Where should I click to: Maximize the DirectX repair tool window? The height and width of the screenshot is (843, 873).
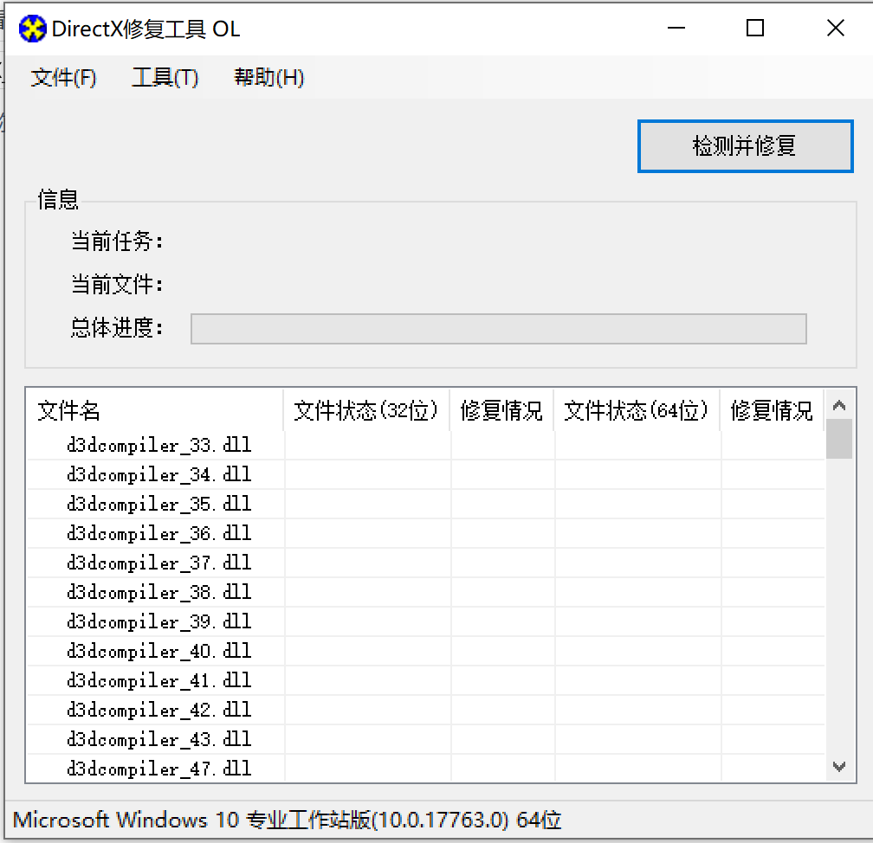pyautogui.click(x=755, y=29)
